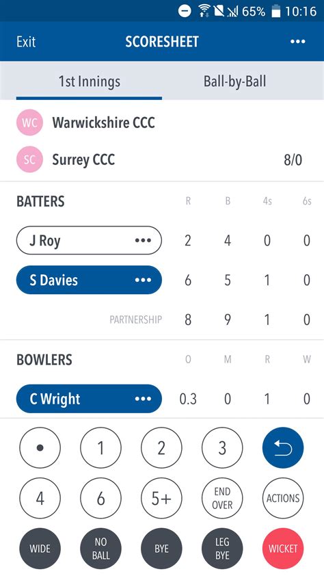Switch to the Ball-by-Ball tab

[x=235, y=81]
